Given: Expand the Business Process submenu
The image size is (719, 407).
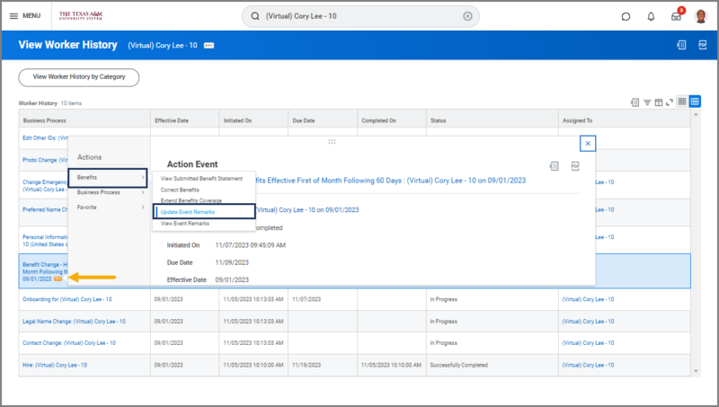Looking at the screenshot, I should (108, 192).
